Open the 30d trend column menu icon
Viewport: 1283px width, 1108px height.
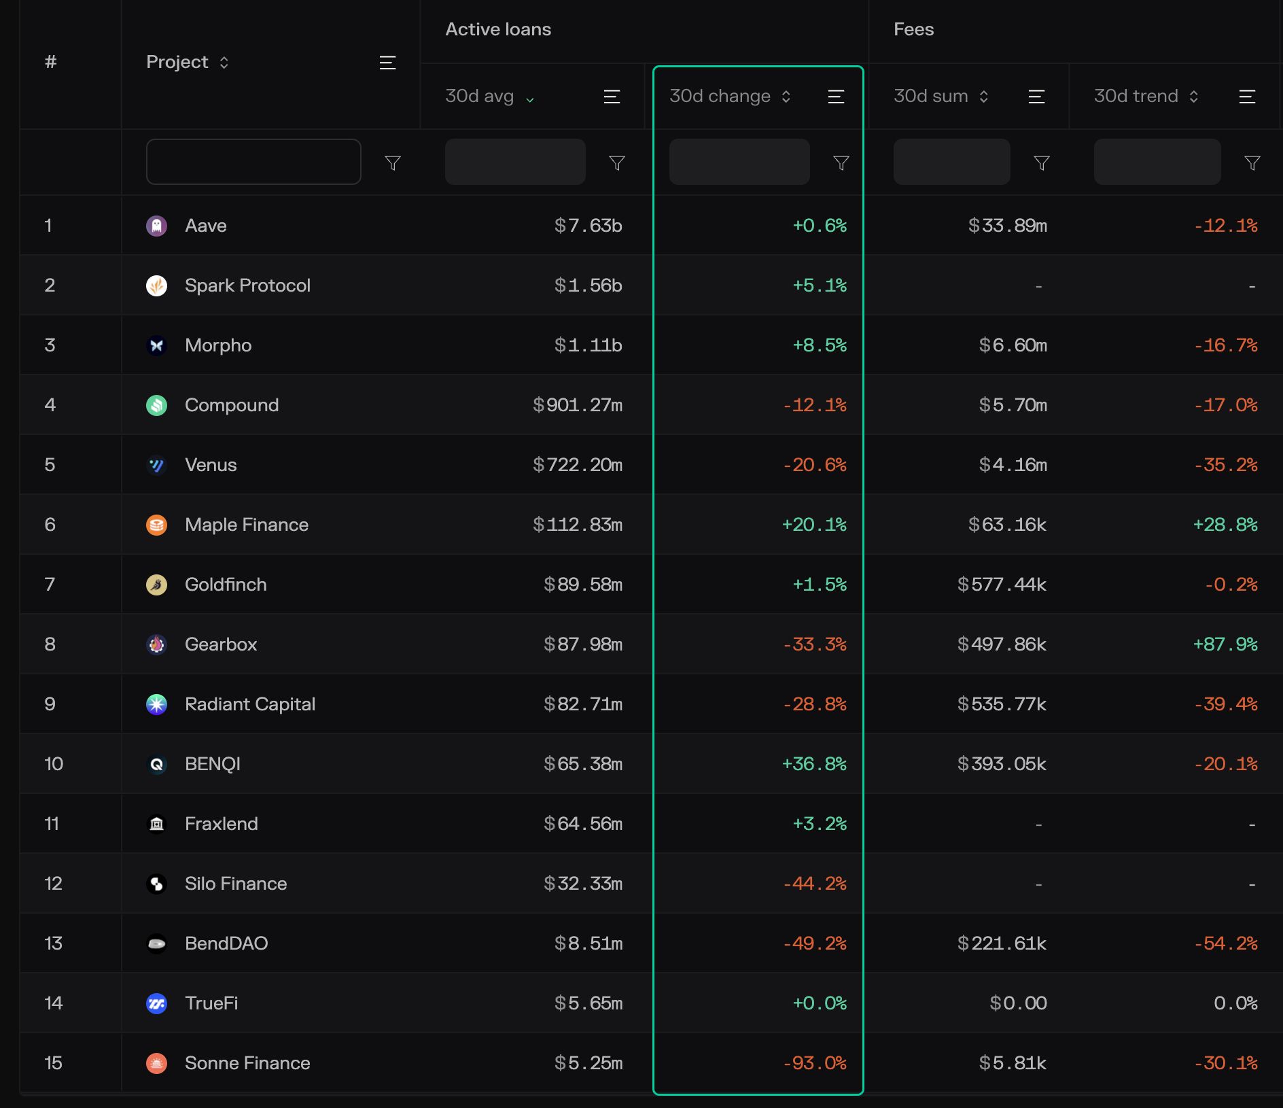(1247, 97)
